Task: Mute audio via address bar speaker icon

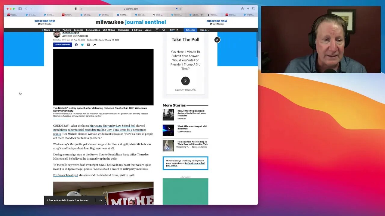Action: point(177,9)
